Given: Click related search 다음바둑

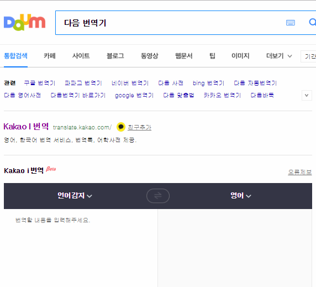Looking at the screenshot, I should 262,95.
